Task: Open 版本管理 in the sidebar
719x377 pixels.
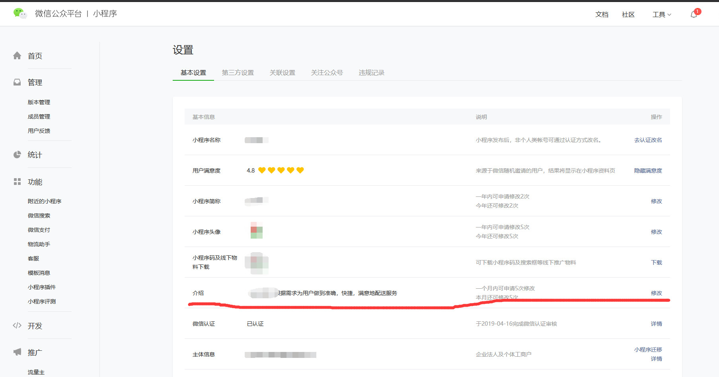Action: 39,102
